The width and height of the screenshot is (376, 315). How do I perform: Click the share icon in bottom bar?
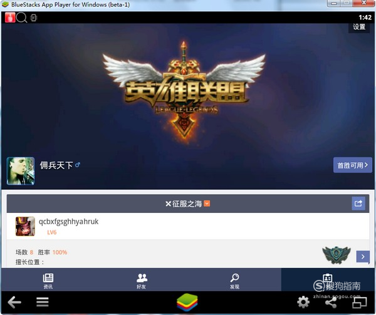tap(331, 302)
